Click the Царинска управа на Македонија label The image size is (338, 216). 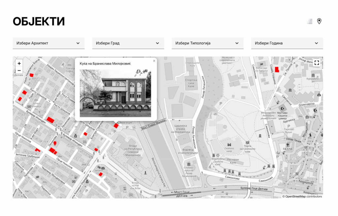[x=181, y=129]
